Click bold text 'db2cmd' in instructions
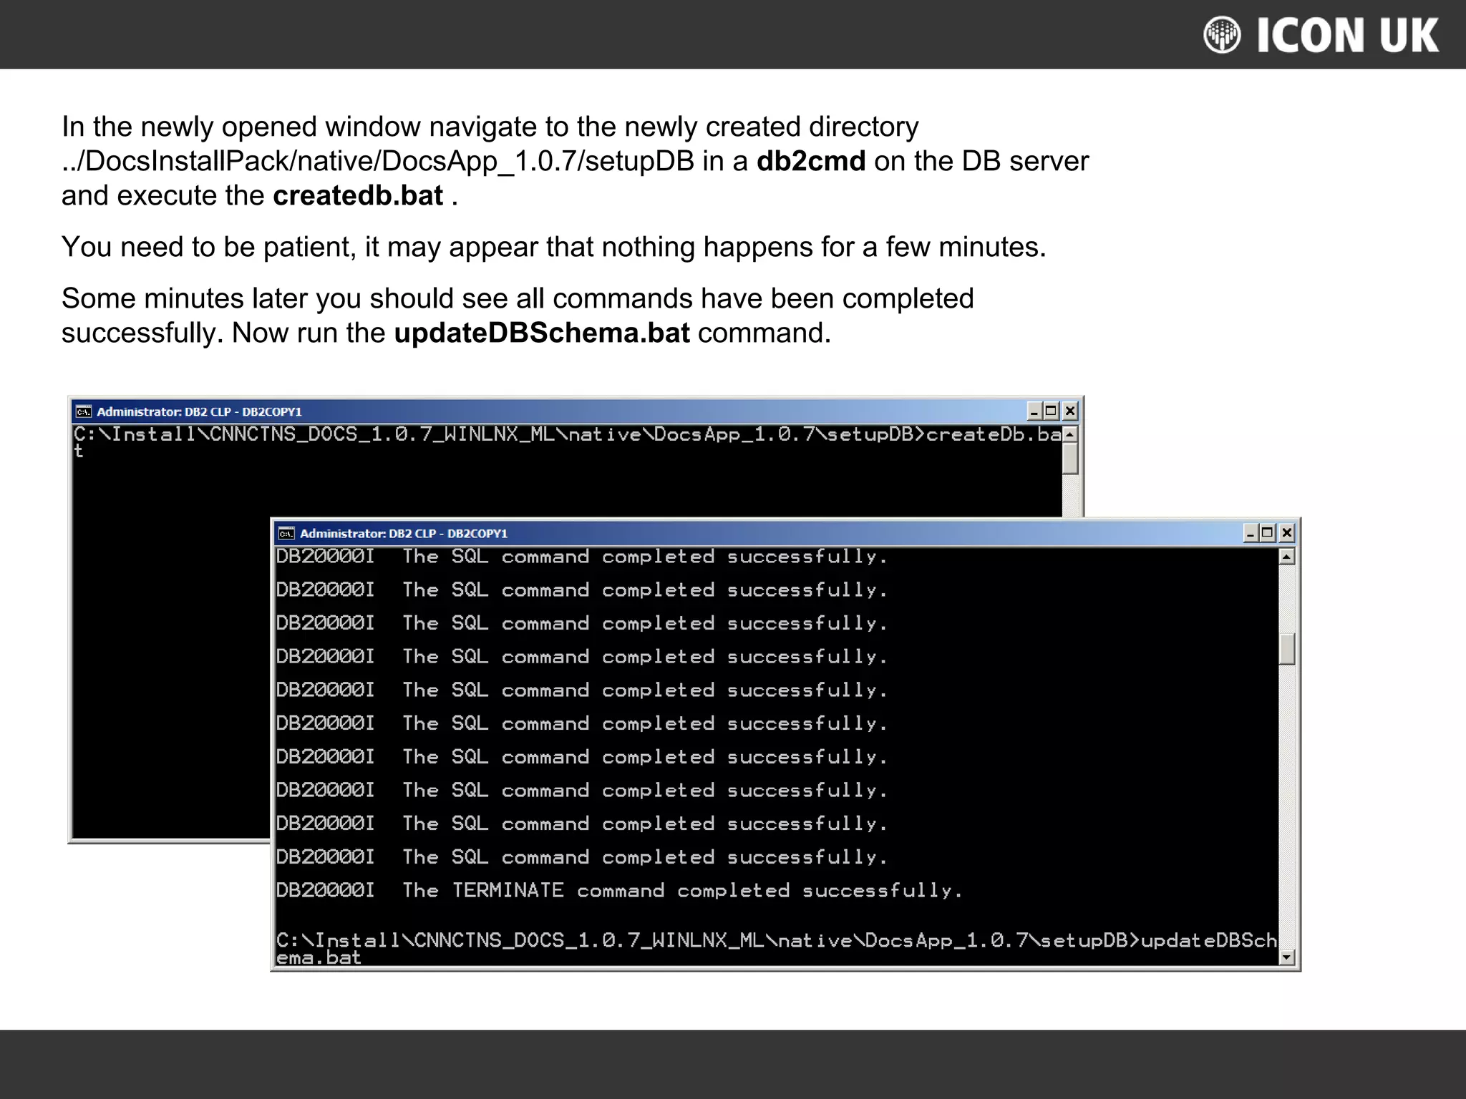 coord(811,161)
